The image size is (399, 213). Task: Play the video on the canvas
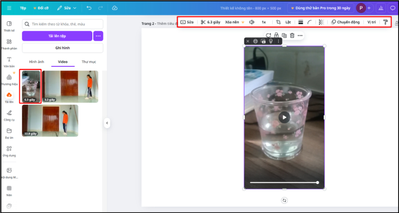point(284,118)
